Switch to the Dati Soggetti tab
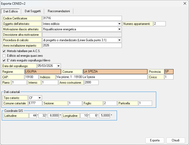The image size is (189, 145). 33,11
